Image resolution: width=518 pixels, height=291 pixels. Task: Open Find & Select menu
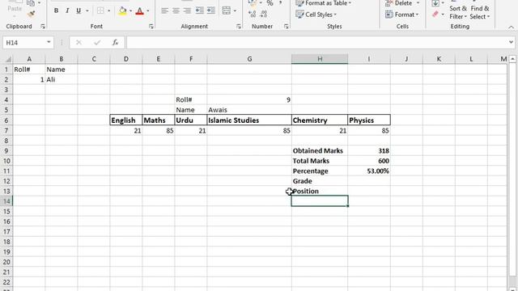(480, 12)
